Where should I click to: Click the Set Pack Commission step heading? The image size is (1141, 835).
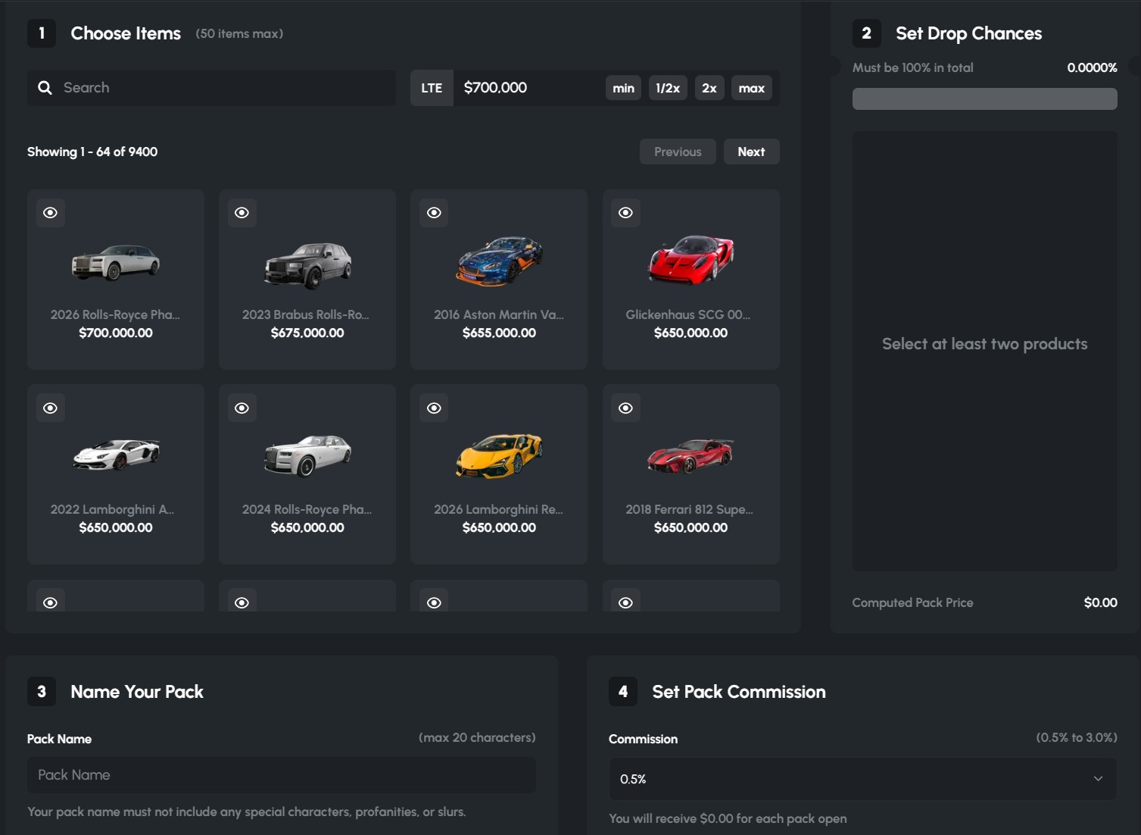(739, 692)
